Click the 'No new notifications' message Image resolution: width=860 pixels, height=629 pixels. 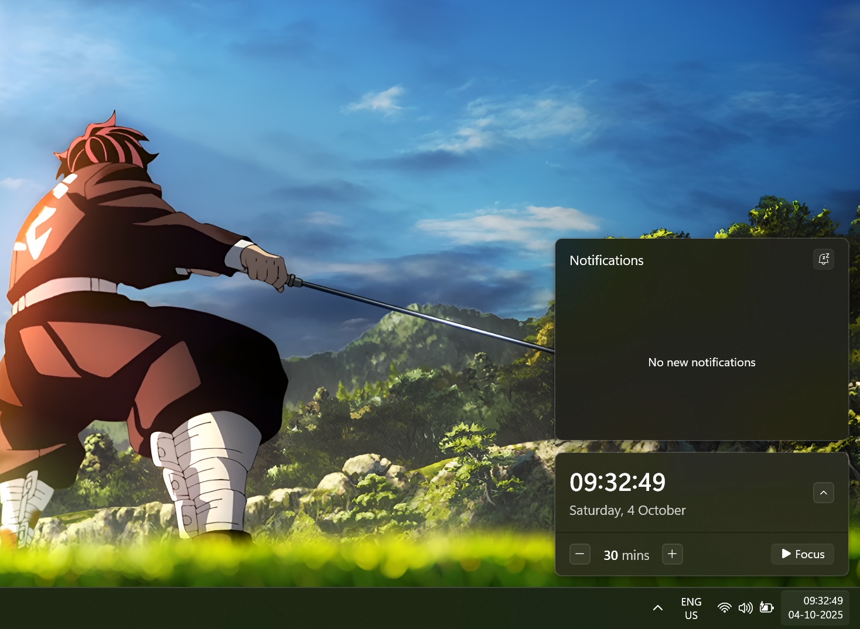point(701,362)
